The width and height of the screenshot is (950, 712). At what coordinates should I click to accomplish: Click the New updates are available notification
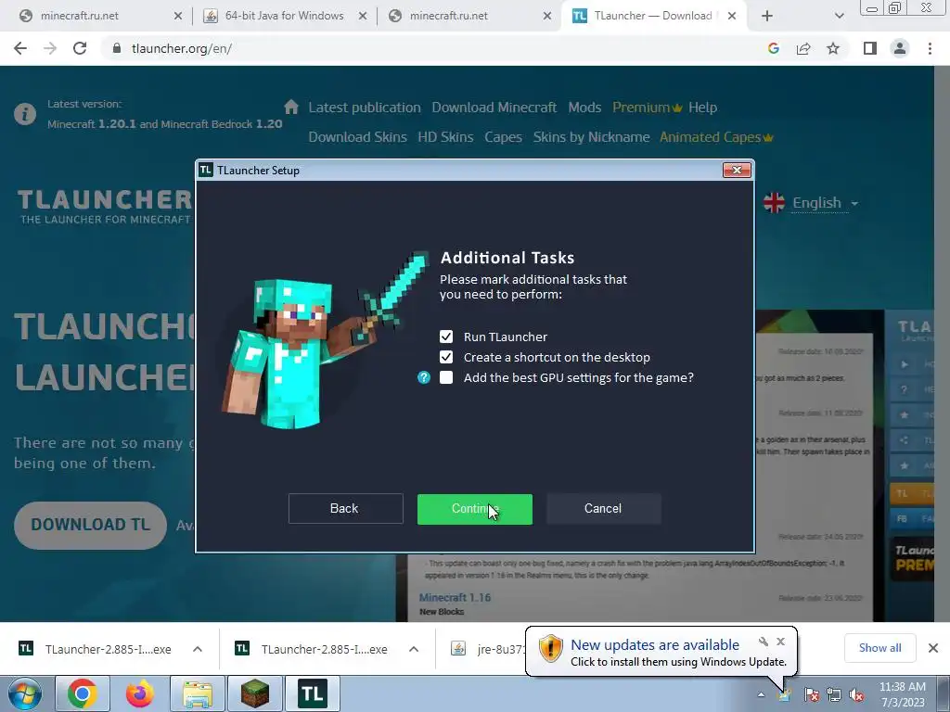(661, 652)
